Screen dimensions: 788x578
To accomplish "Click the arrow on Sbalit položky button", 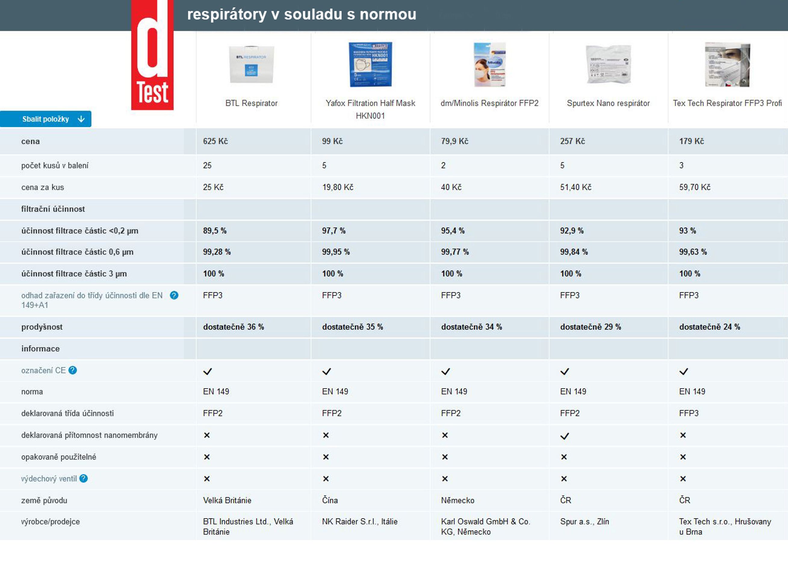I will tap(81, 119).
